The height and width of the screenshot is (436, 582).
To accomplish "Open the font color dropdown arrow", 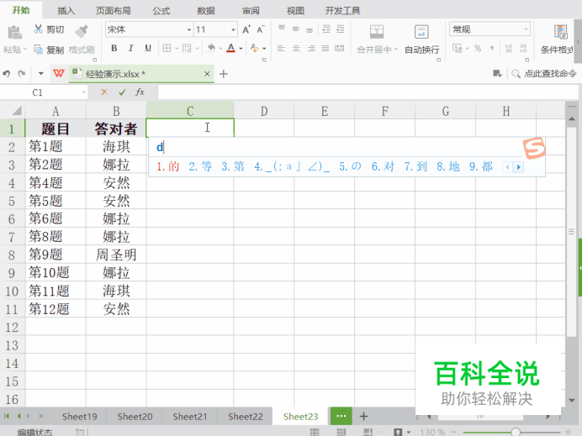I will pyautogui.click(x=241, y=49).
